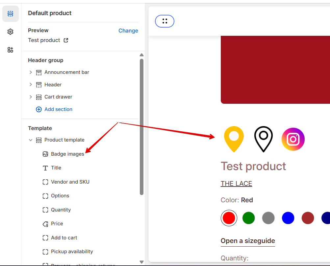Click Open a sizeguide link
Viewport: 330px width, 266px height.
click(x=248, y=241)
